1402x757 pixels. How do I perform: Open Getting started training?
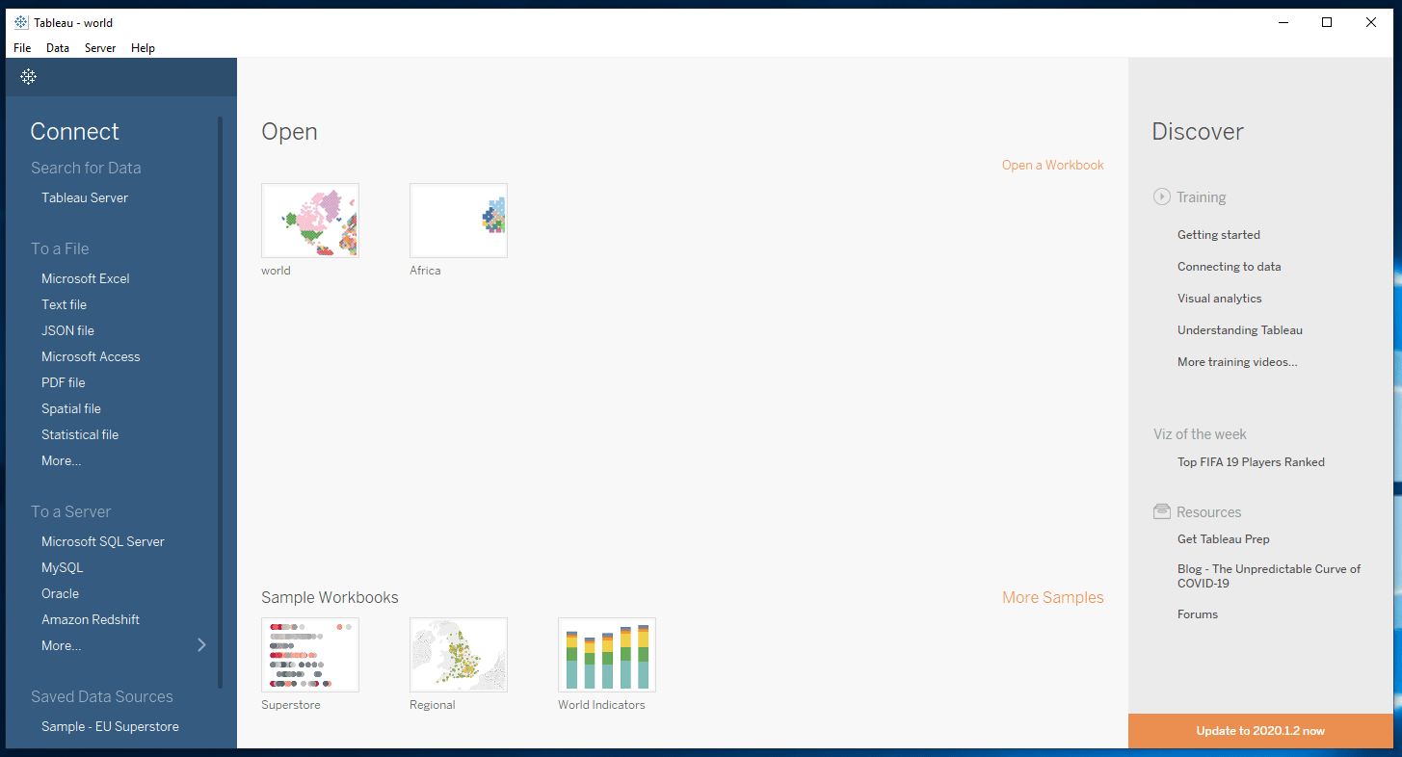[x=1219, y=234]
